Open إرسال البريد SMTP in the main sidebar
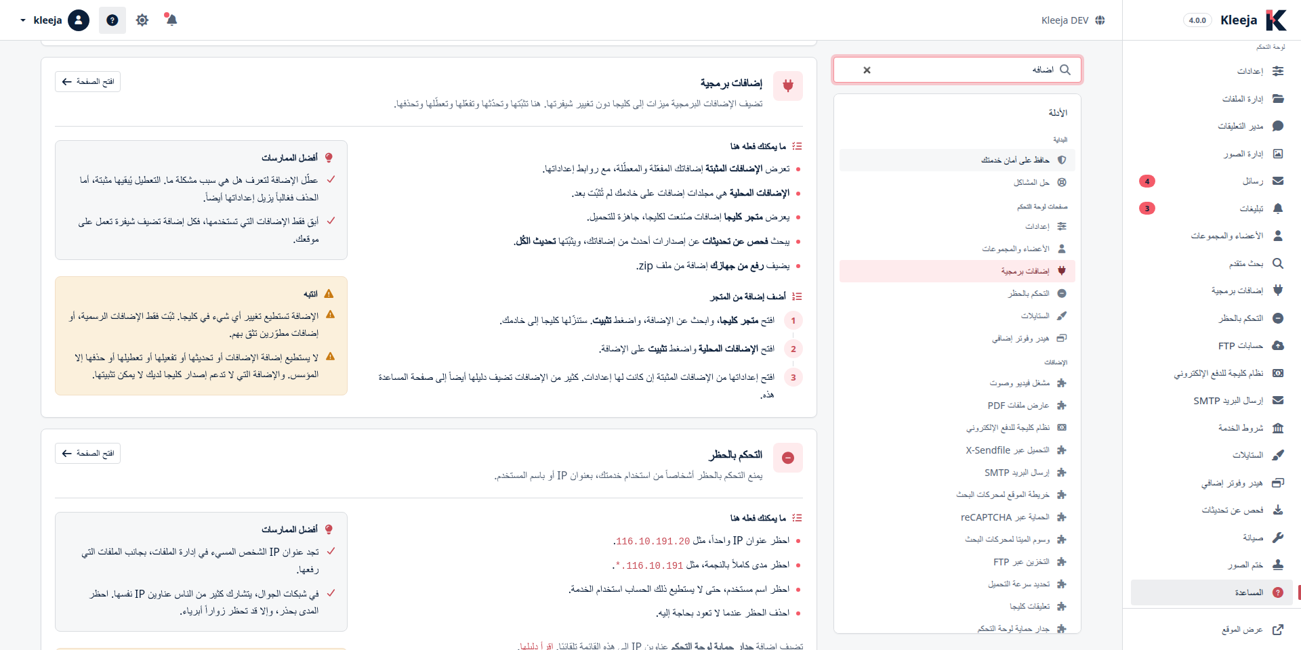 [x=1212, y=400]
